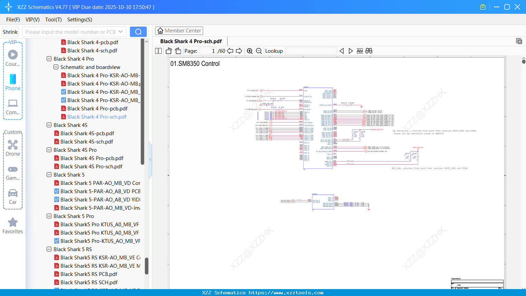This screenshot has height=296, width=526.
Task: Click the binoculars search icon
Action: (369, 51)
